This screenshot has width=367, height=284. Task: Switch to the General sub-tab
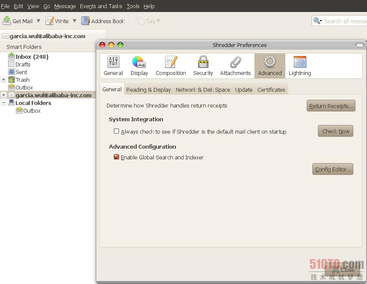point(112,90)
